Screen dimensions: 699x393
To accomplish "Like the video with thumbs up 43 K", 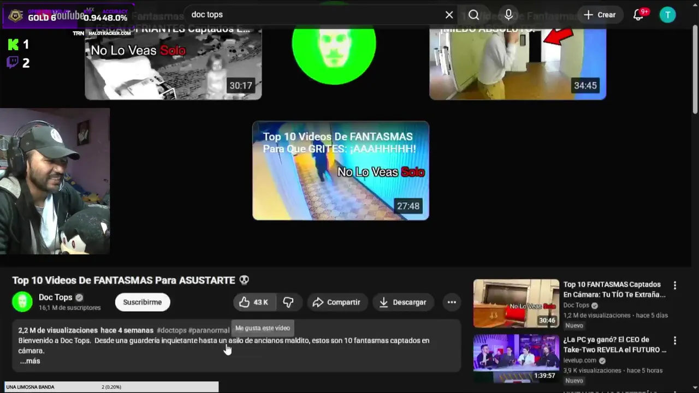I will [x=254, y=302].
